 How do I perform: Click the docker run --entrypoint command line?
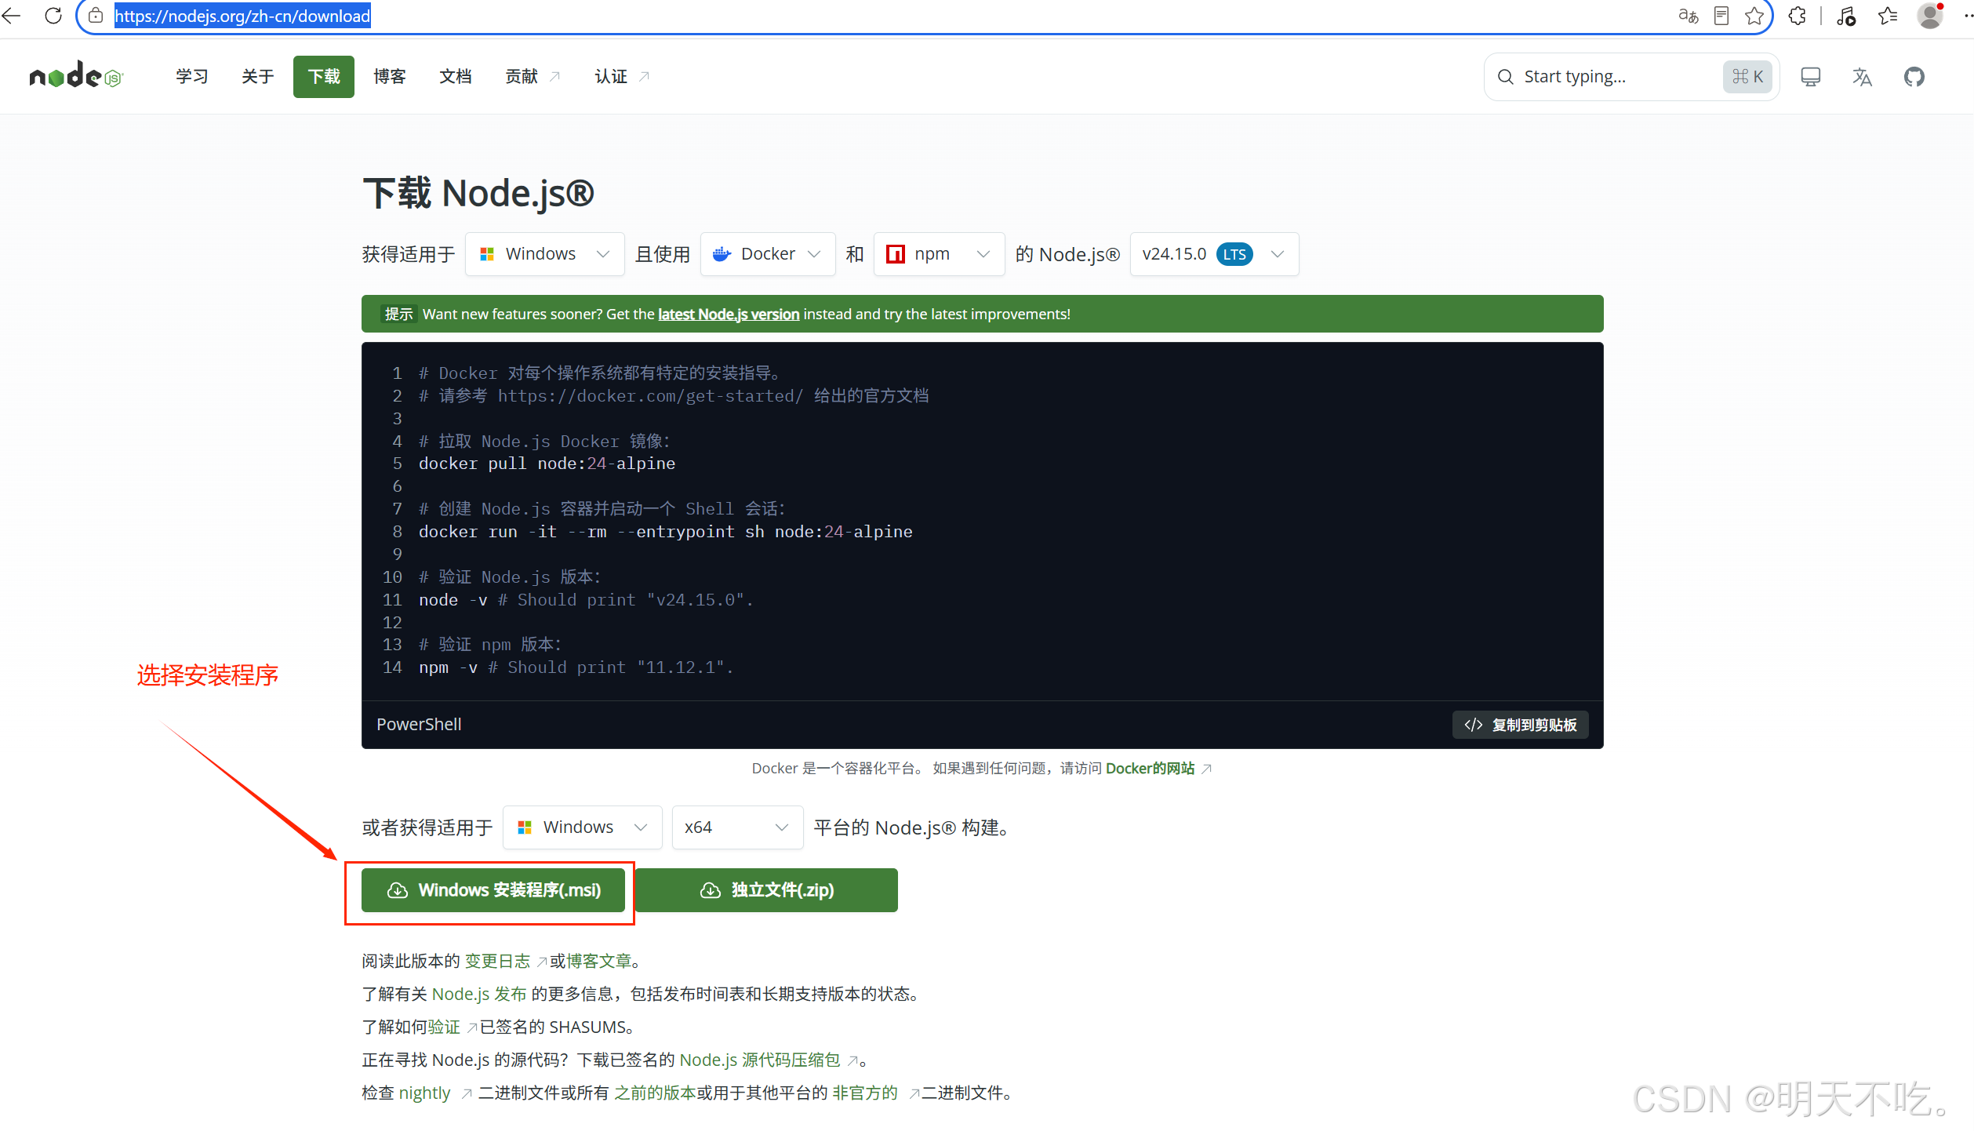point(666,532)
